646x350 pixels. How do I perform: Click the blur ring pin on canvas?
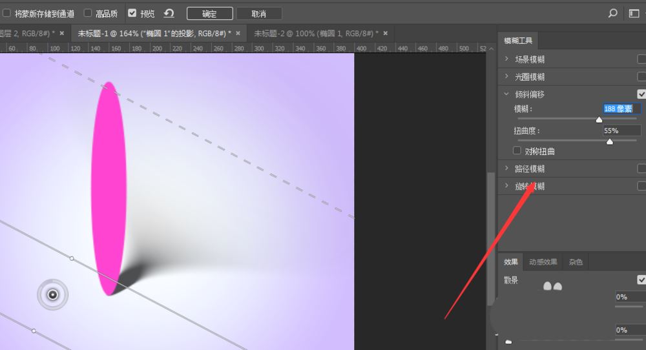[53, 294]
